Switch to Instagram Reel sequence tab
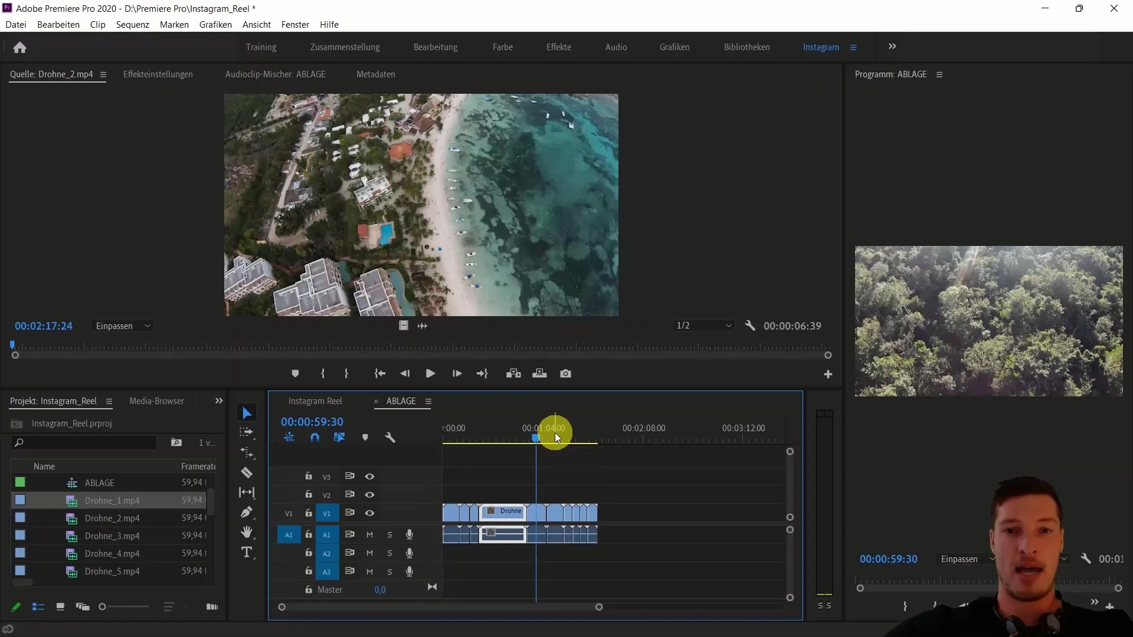 [x=315, y=401]
